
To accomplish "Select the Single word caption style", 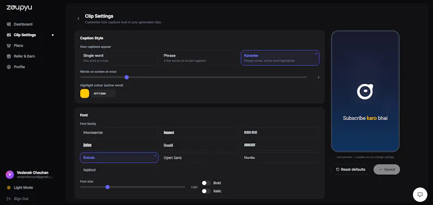I will click(119, 58).
